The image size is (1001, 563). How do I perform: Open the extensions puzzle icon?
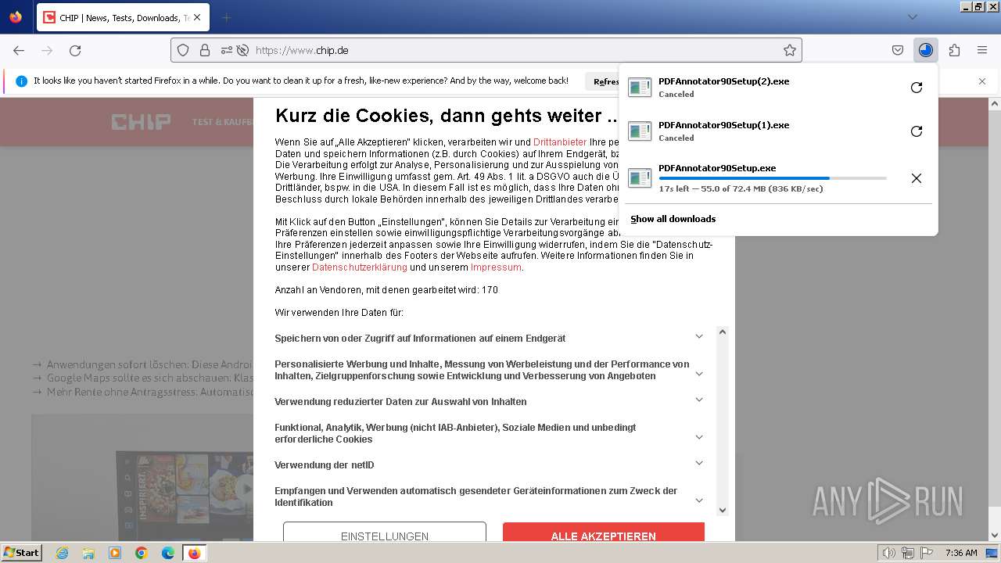point(954,50)
